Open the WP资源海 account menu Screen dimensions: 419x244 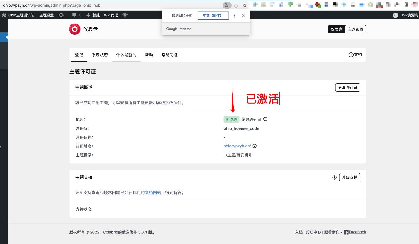pyautogui.click(x=410, y=15)
